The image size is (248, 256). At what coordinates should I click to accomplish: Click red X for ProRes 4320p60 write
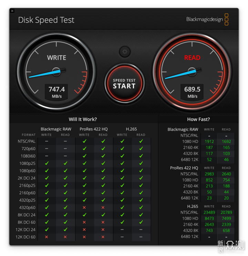pyautogui.click(x=84, y=207)
